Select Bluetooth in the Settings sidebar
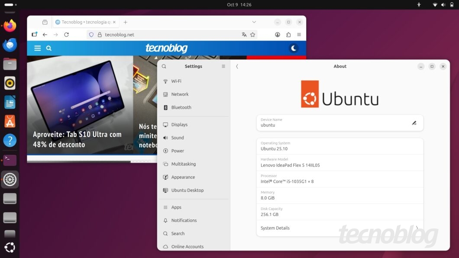459x258 pixels. pos(181,107)
